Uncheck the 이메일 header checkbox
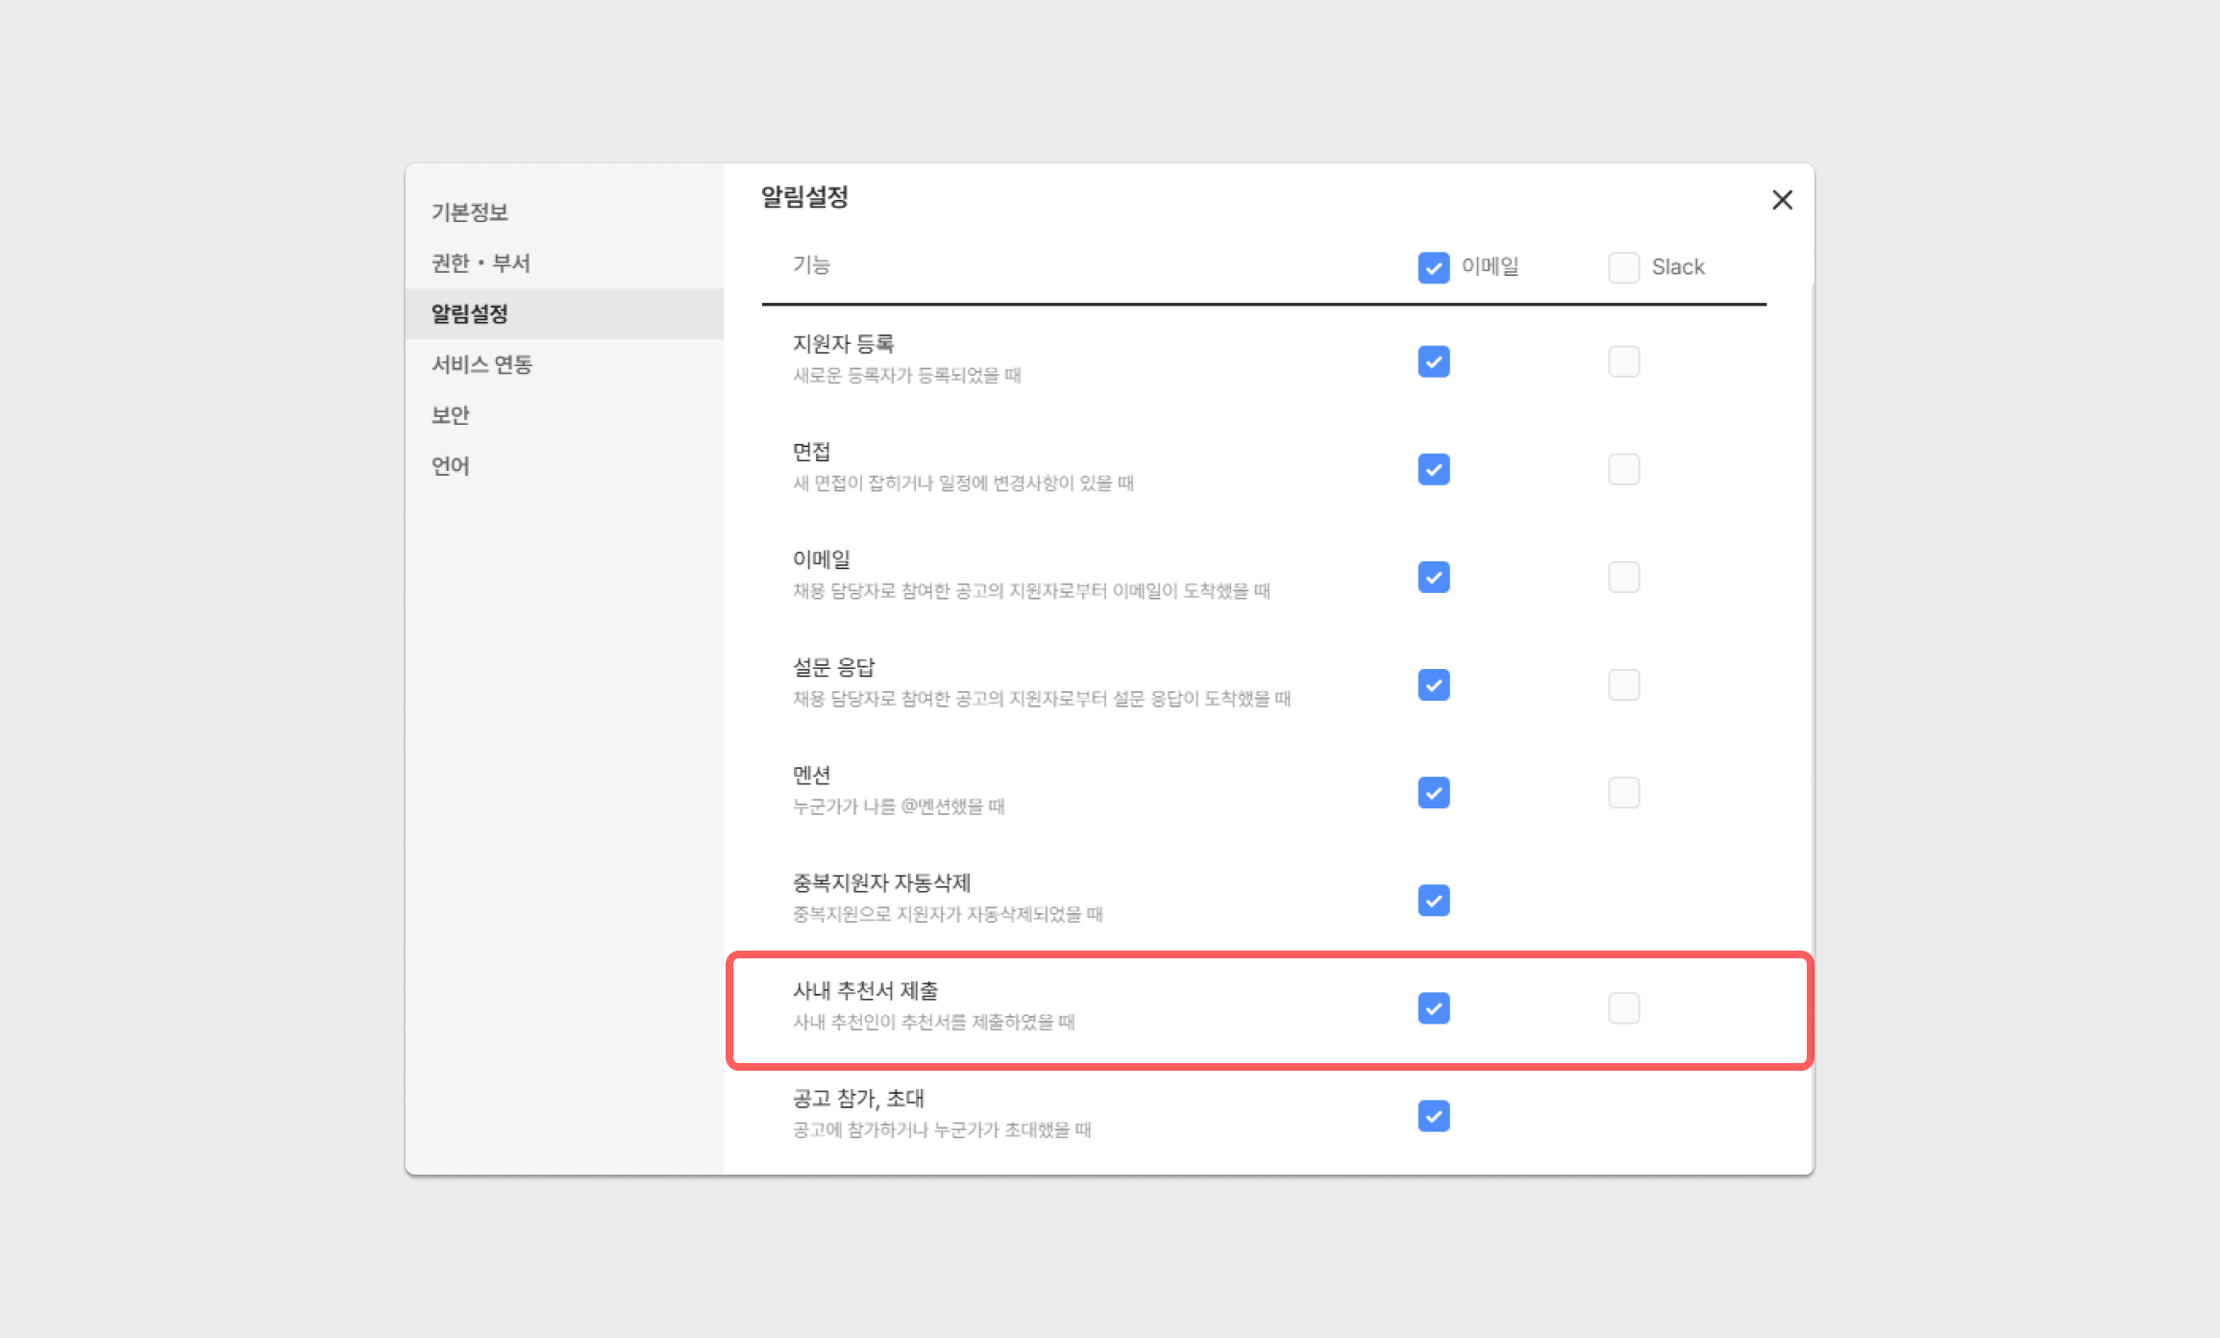 (1433, 267)
